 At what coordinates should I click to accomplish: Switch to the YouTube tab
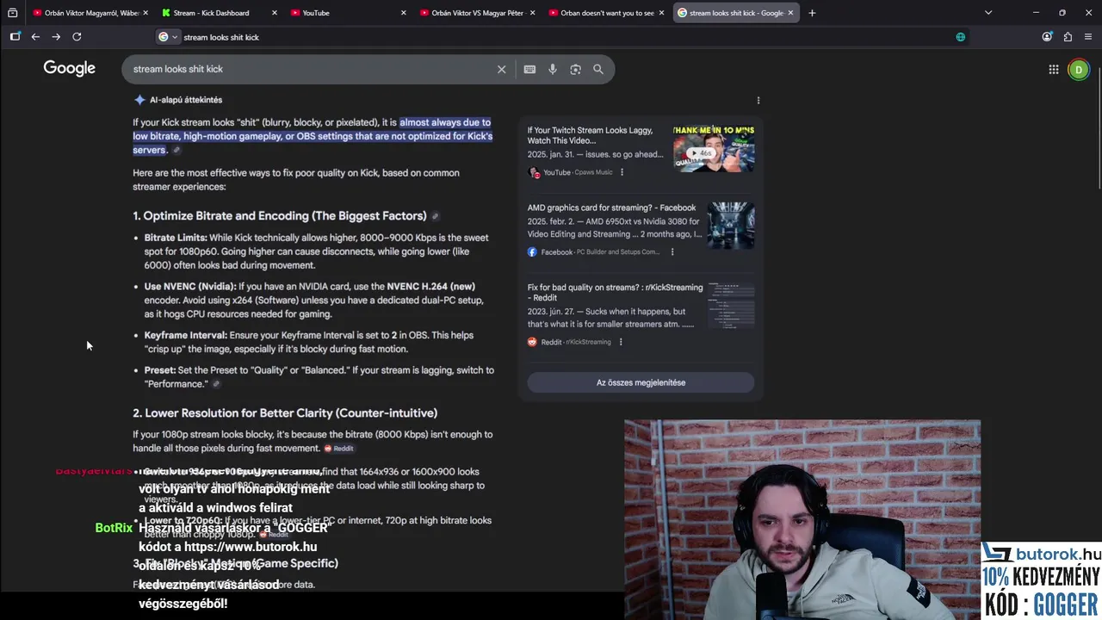348,13
